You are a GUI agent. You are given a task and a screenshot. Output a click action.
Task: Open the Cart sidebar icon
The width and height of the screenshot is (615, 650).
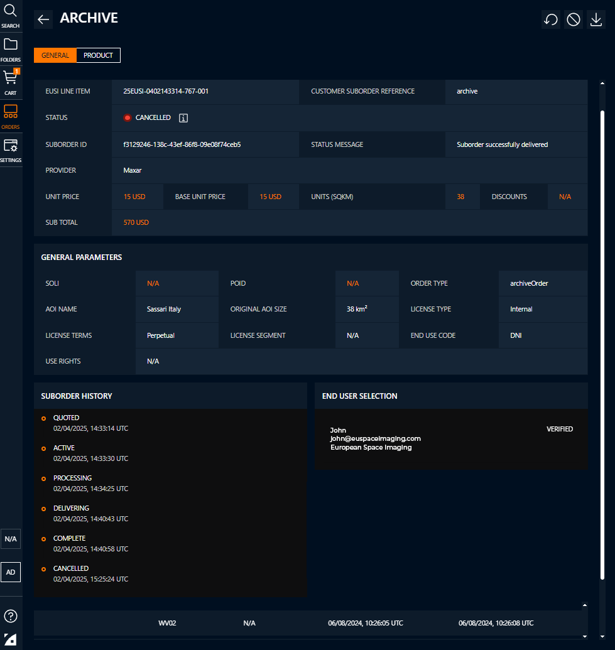coord(11,82)
